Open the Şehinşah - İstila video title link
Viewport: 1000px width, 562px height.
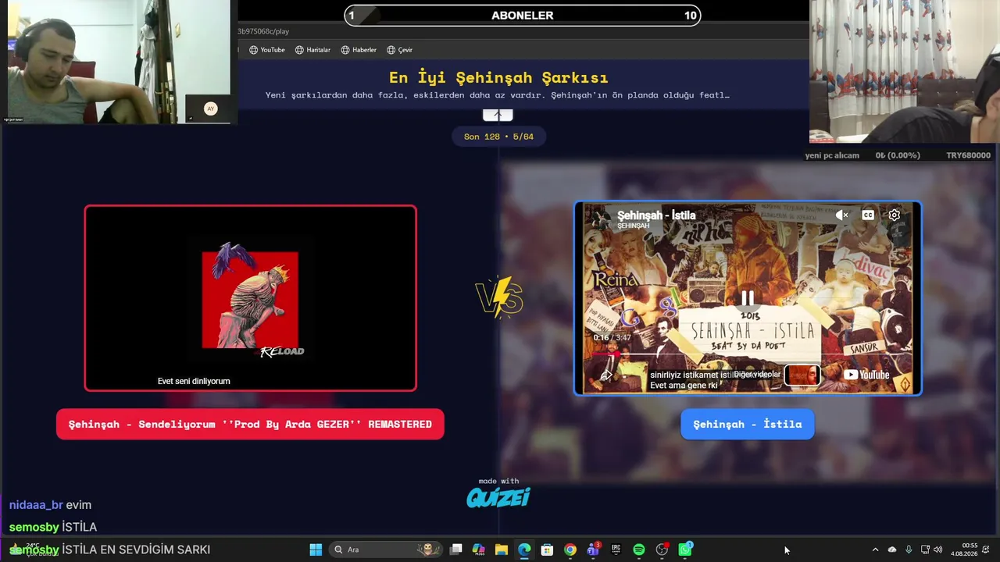[656, 215]
